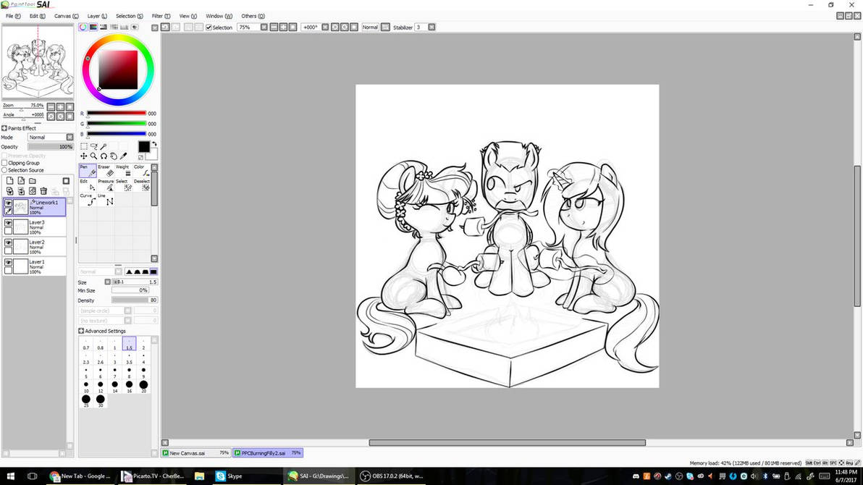Delete the selected layer with trash icon
This screenshot has height=485, width=863.
coord(43,191)
